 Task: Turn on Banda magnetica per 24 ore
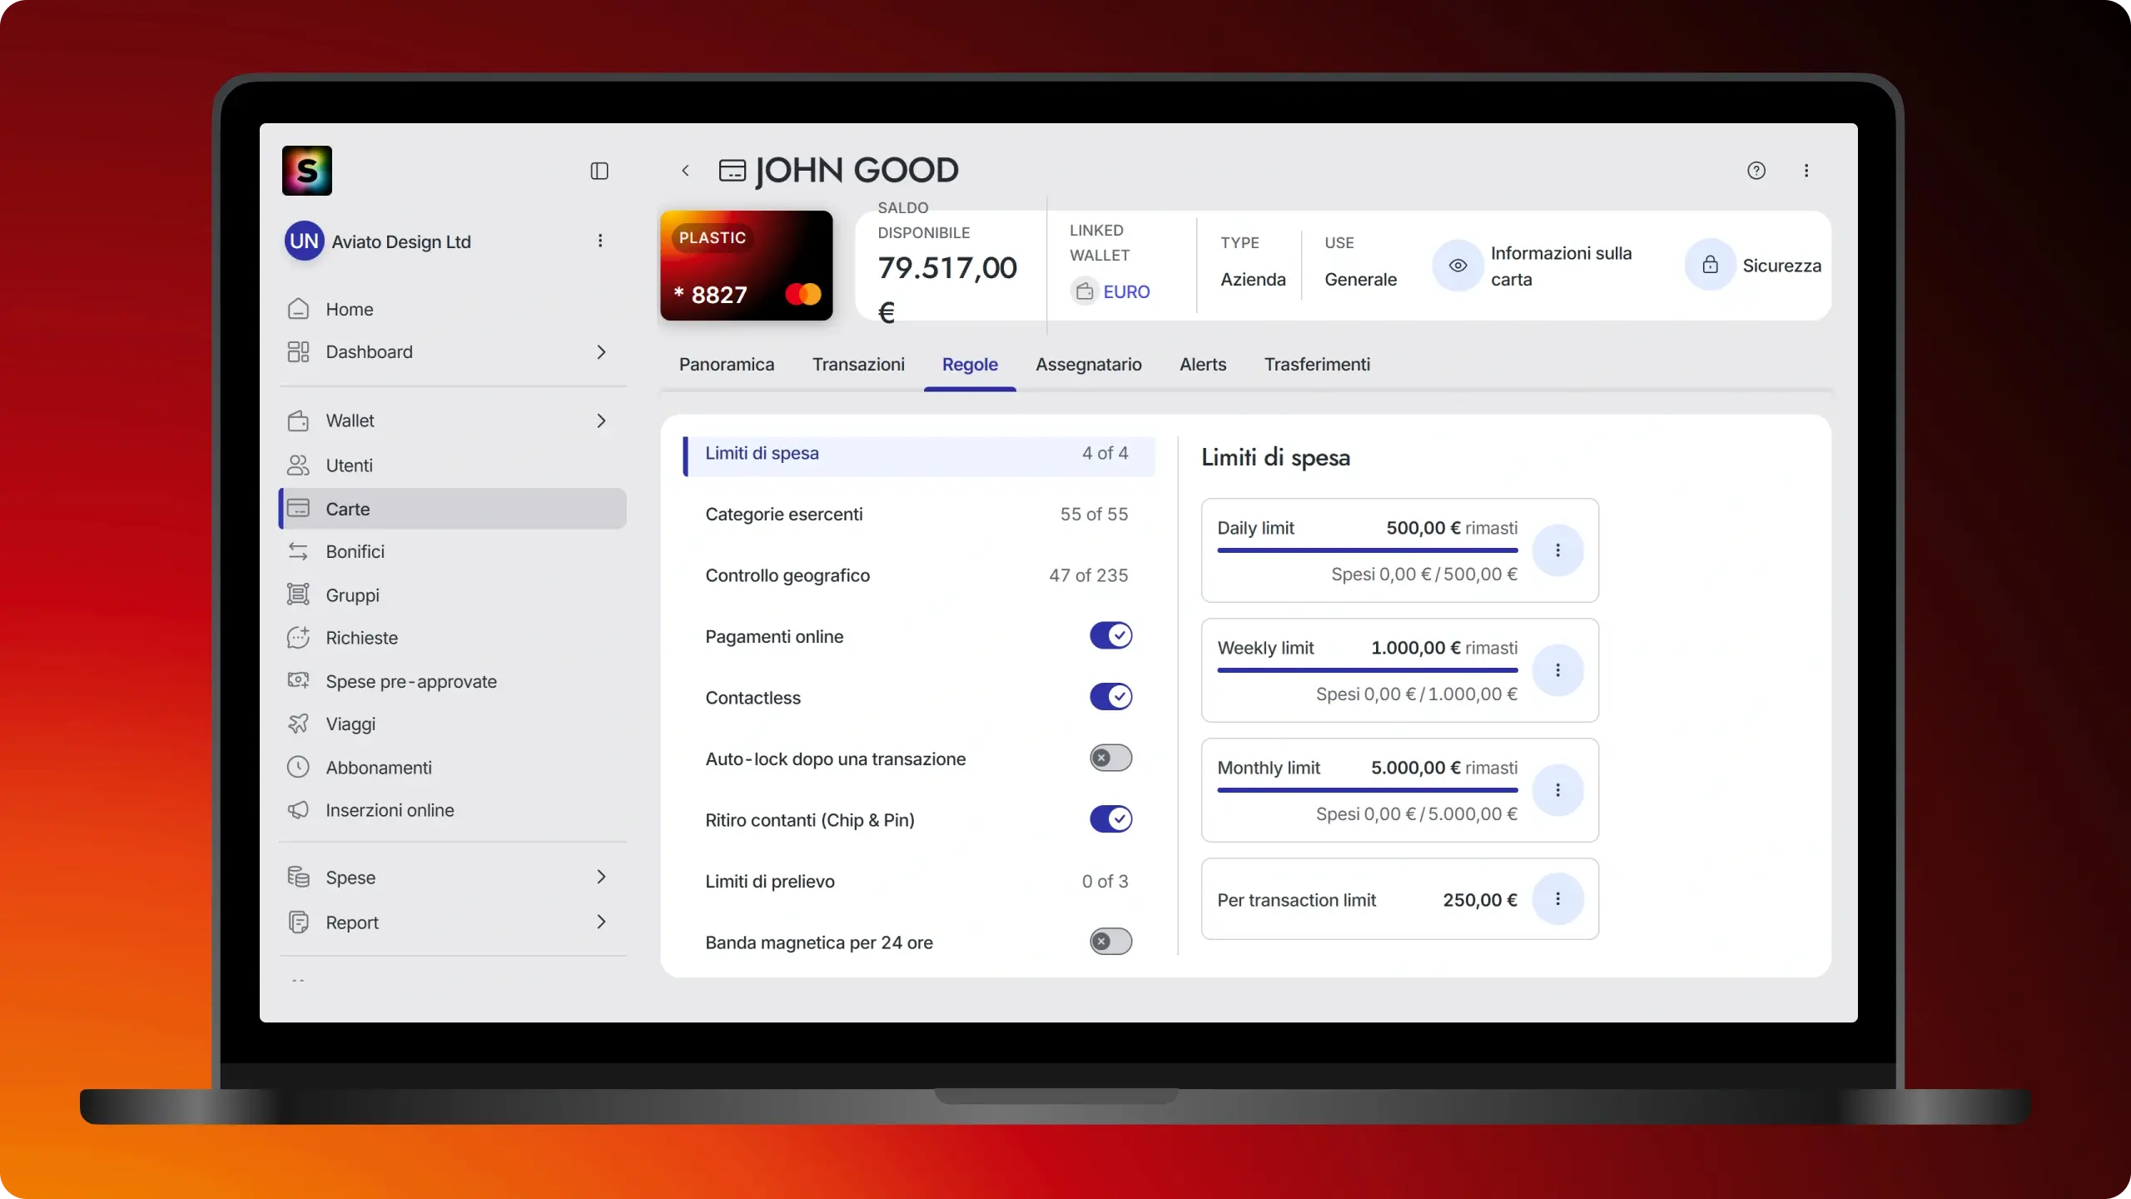pos(1110,942)
